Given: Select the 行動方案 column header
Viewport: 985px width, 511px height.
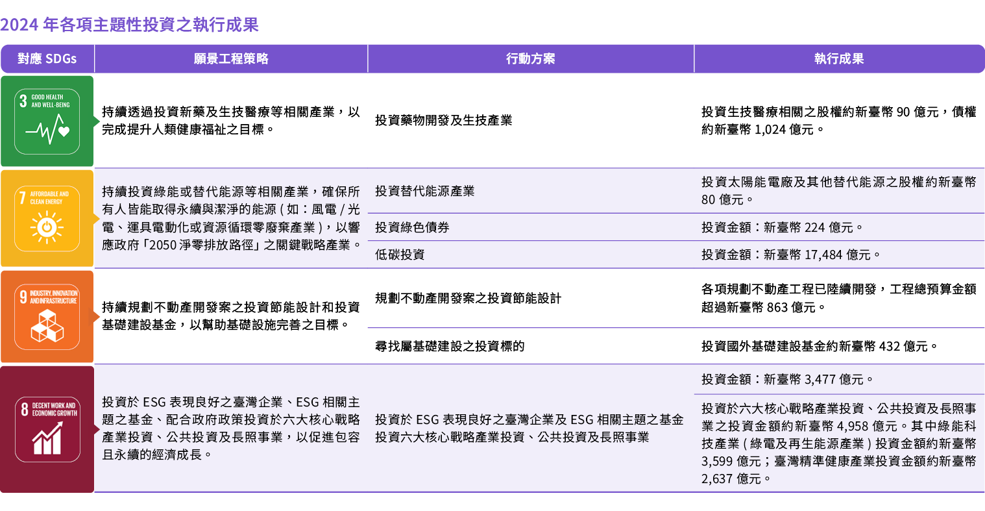Looking at the screenshot, I should click(531, 58).
